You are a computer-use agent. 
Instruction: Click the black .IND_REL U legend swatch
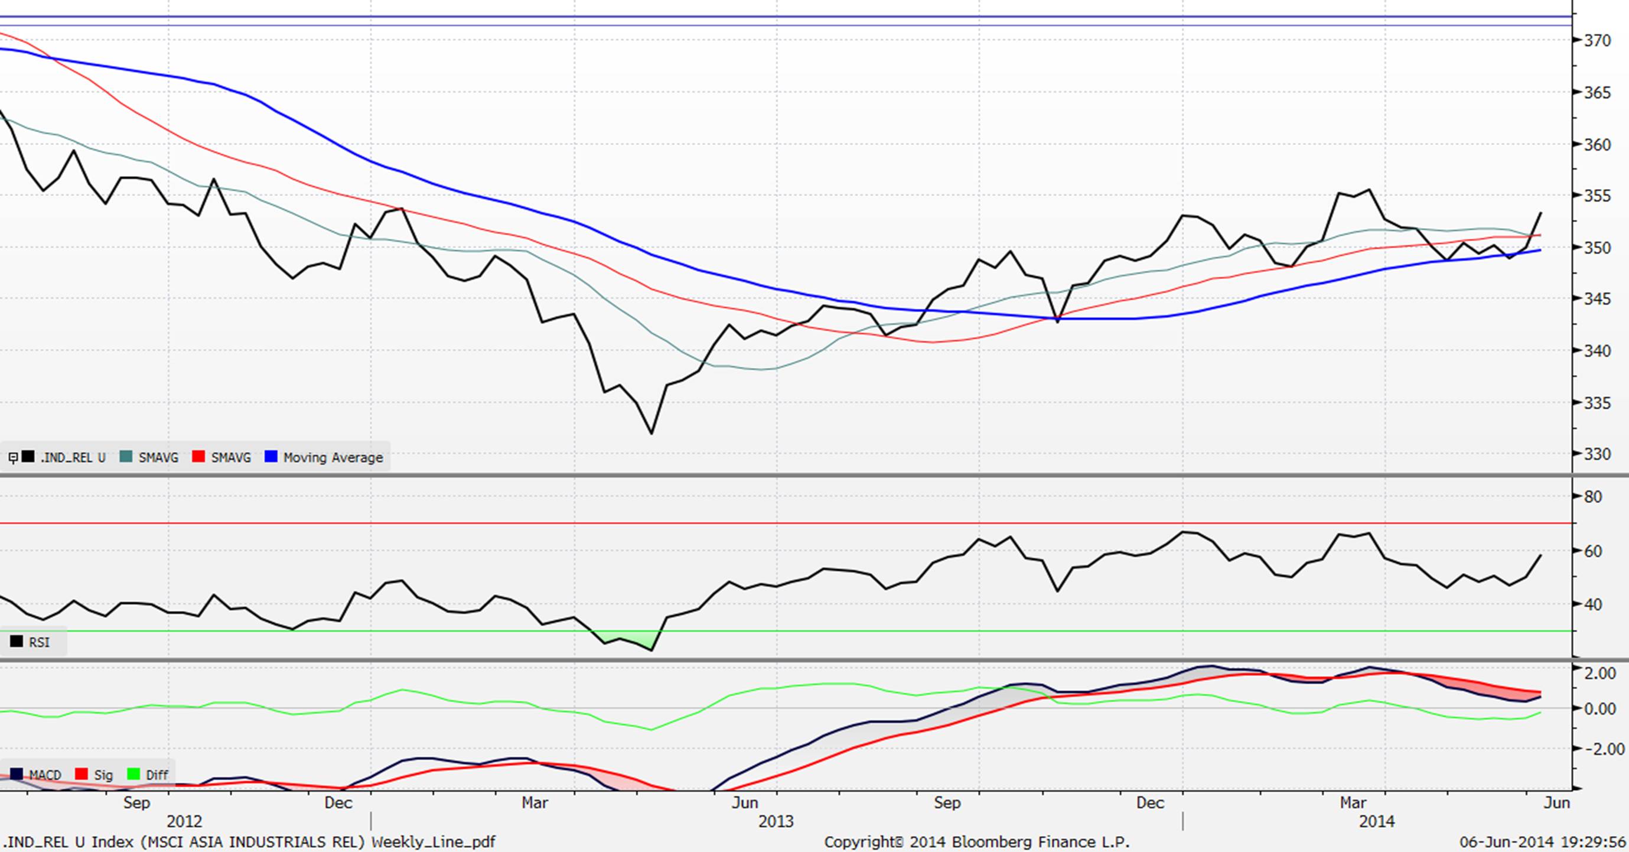tap(28, 457)
